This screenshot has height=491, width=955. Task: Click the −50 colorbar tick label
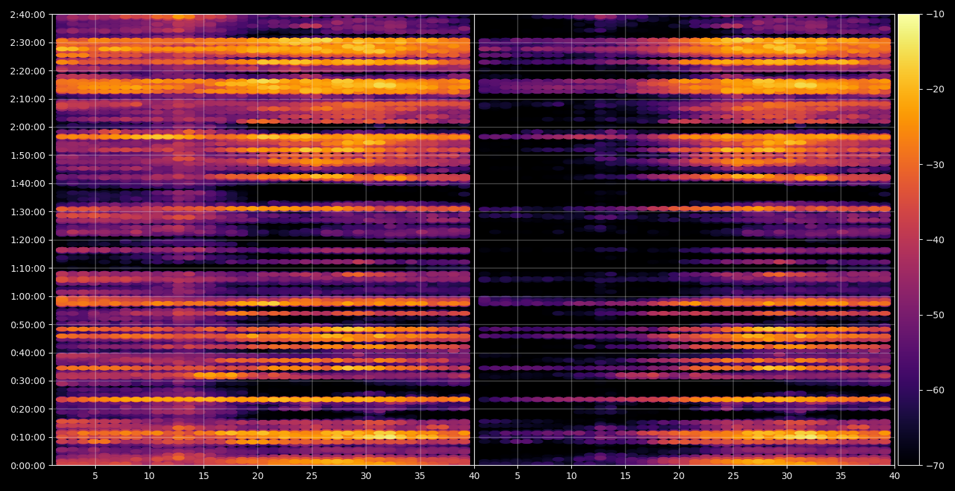click(936, 315)
